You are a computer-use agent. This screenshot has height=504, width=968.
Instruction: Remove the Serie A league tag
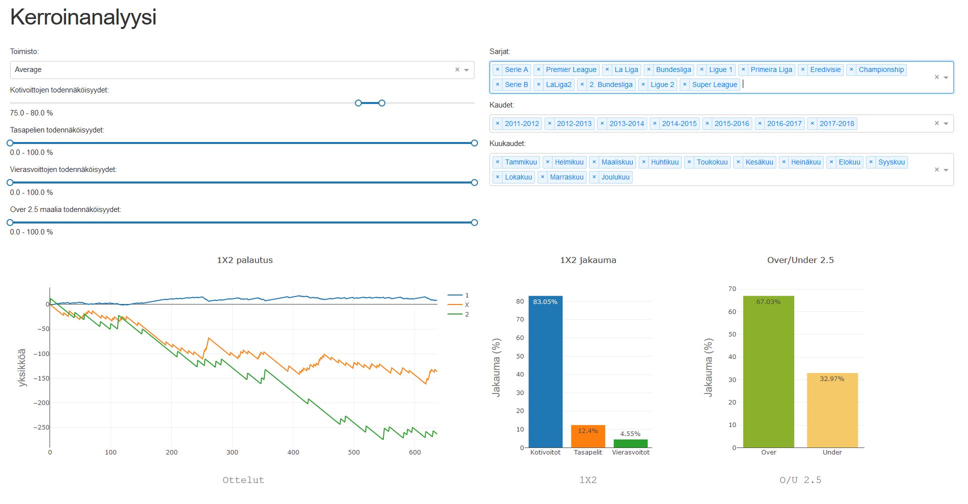[x=498, y=69]
